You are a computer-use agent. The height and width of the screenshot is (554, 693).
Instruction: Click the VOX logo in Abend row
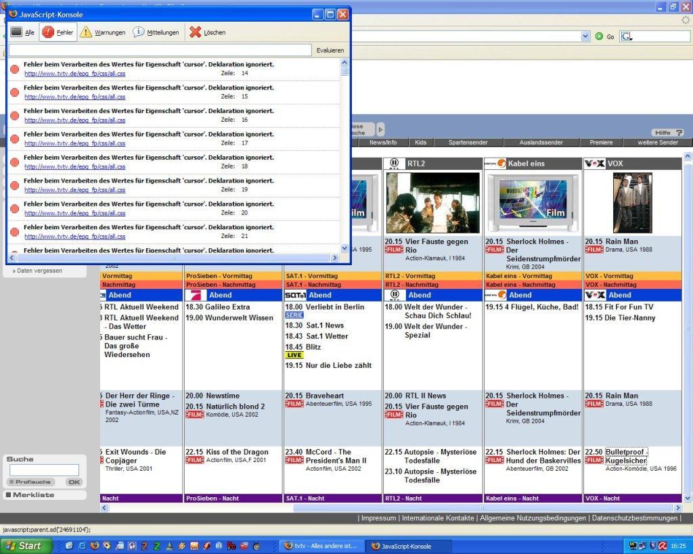[595, 295]
